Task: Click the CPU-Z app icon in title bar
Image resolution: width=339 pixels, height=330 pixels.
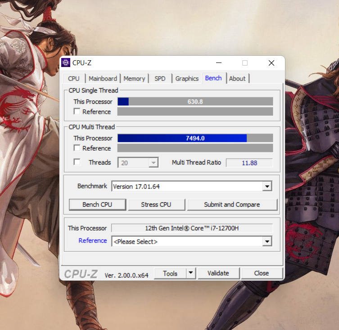Action: tap(66, 63)
